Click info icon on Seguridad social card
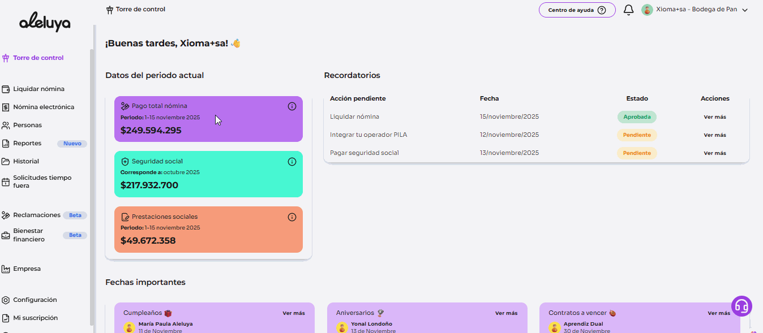Viewport: 763px width, 333px height. coord(292,162)
